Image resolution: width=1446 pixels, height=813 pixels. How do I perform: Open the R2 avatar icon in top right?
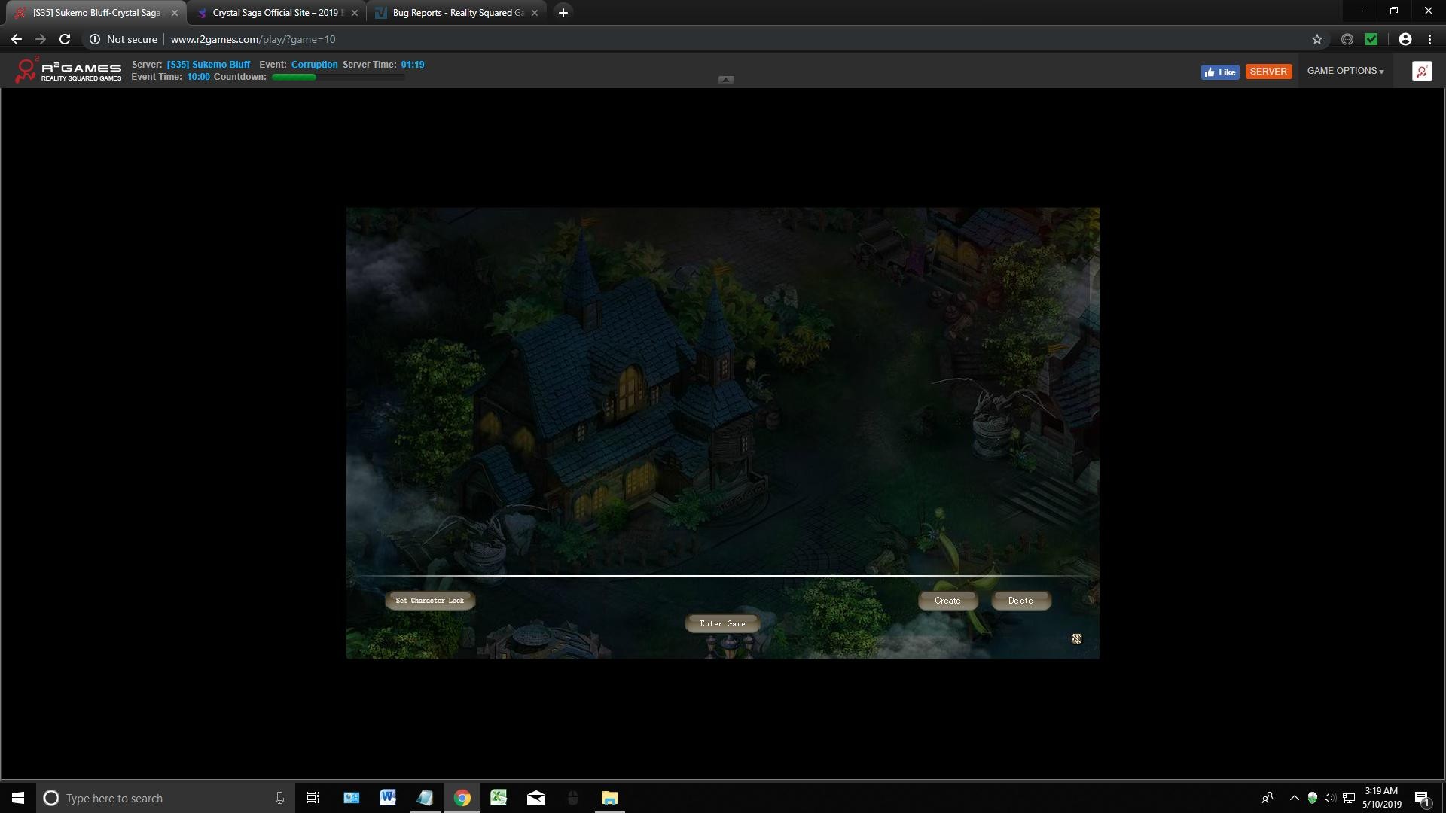(x=1421, y=71)
